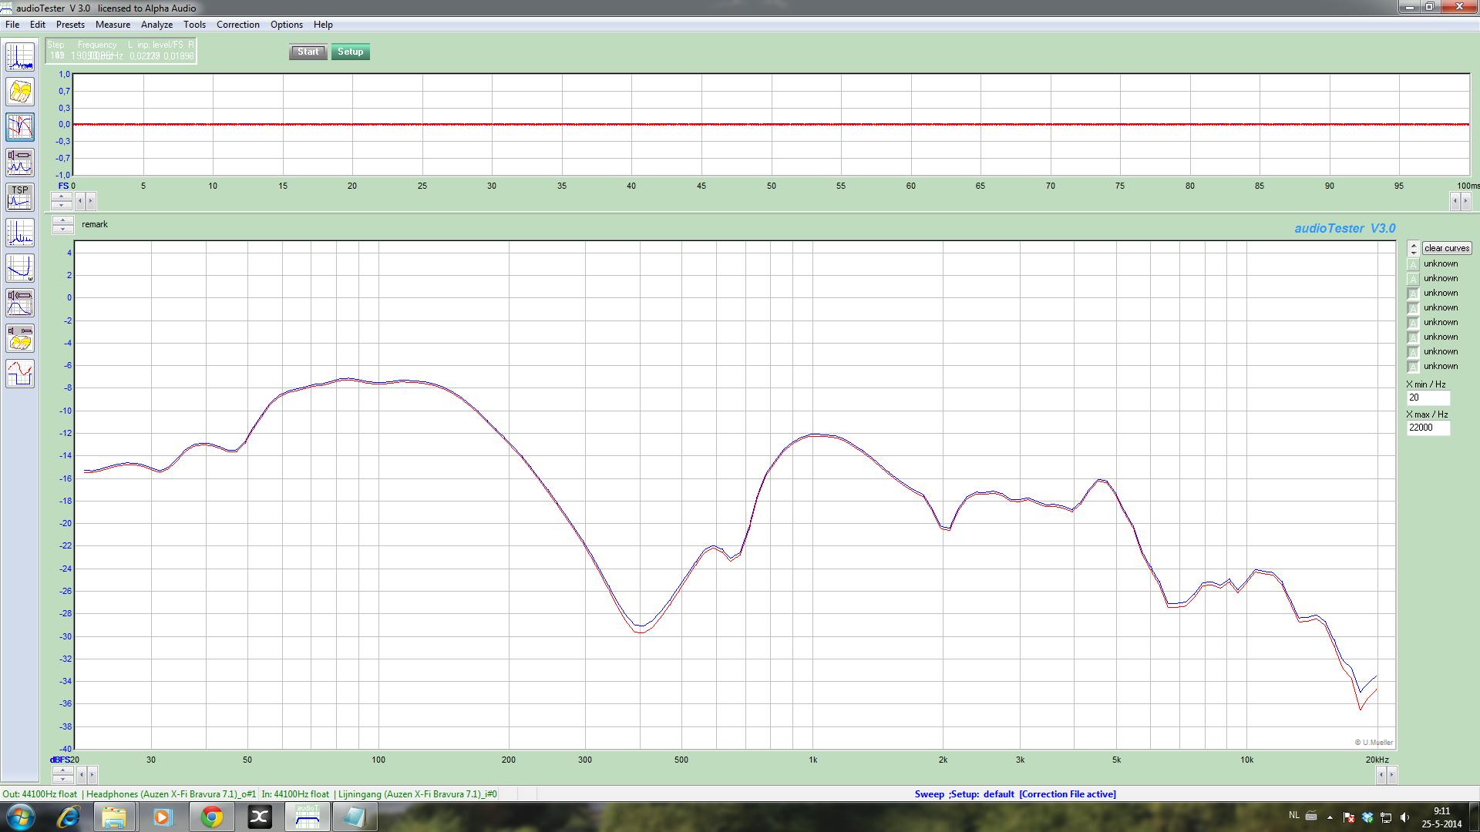Click the speaker frequency response sweep icon
This screenshot has width=1480, height=832.
tap(20, 303)
